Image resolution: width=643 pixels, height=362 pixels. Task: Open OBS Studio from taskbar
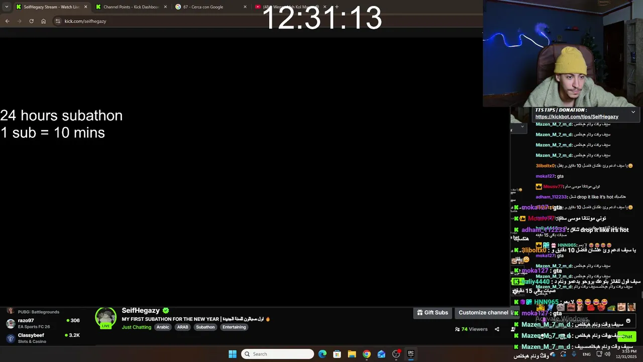point(396,354)
